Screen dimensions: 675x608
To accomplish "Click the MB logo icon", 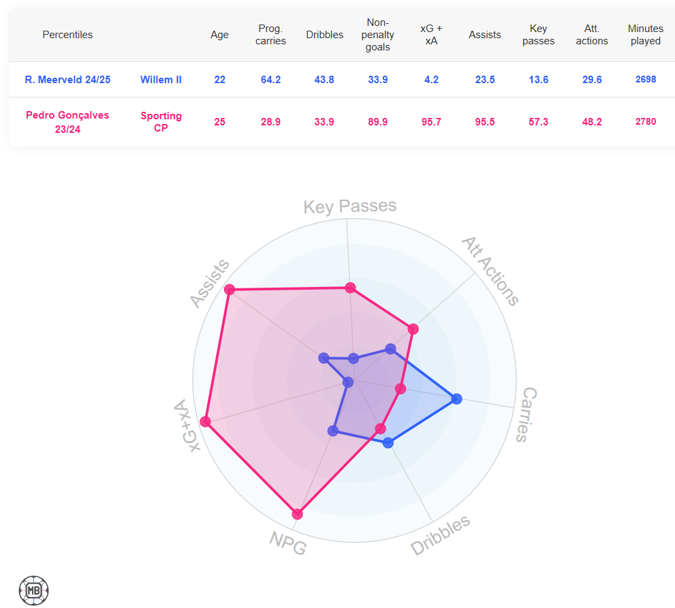I will click(x=33, y=590).
